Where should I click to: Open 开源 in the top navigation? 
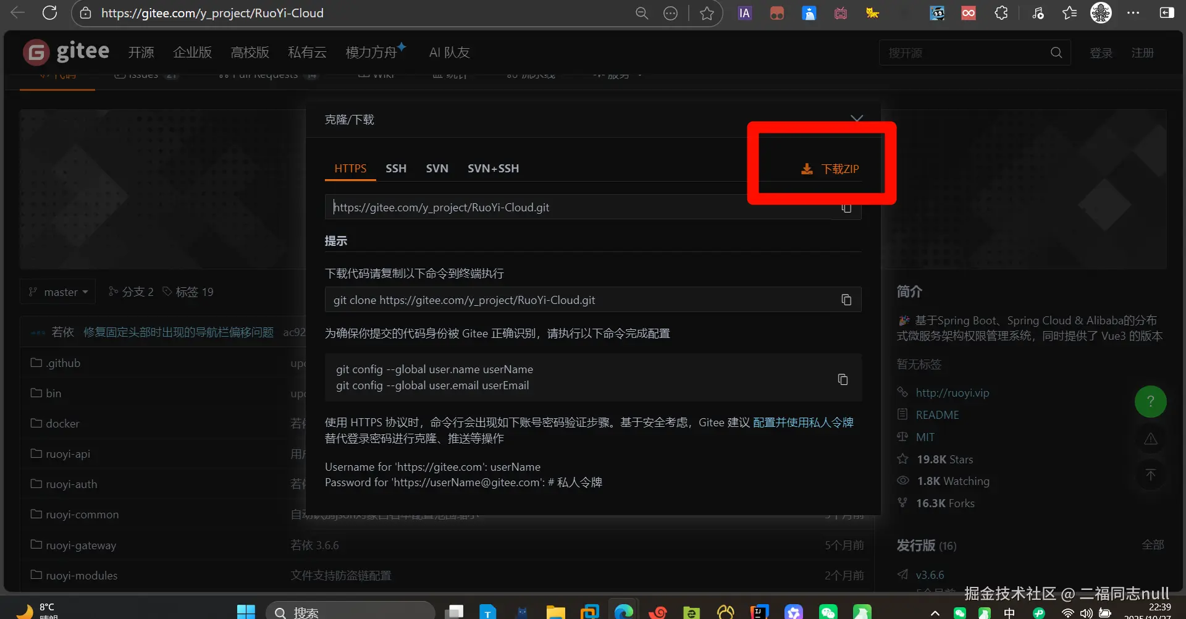pyautogui.click(x=141, y=53)
